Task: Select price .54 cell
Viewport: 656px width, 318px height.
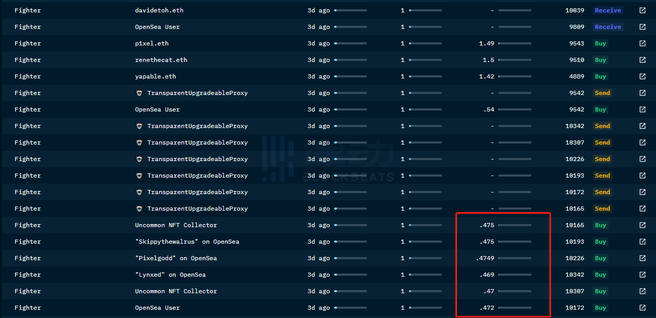Action: tap(489, 109)
